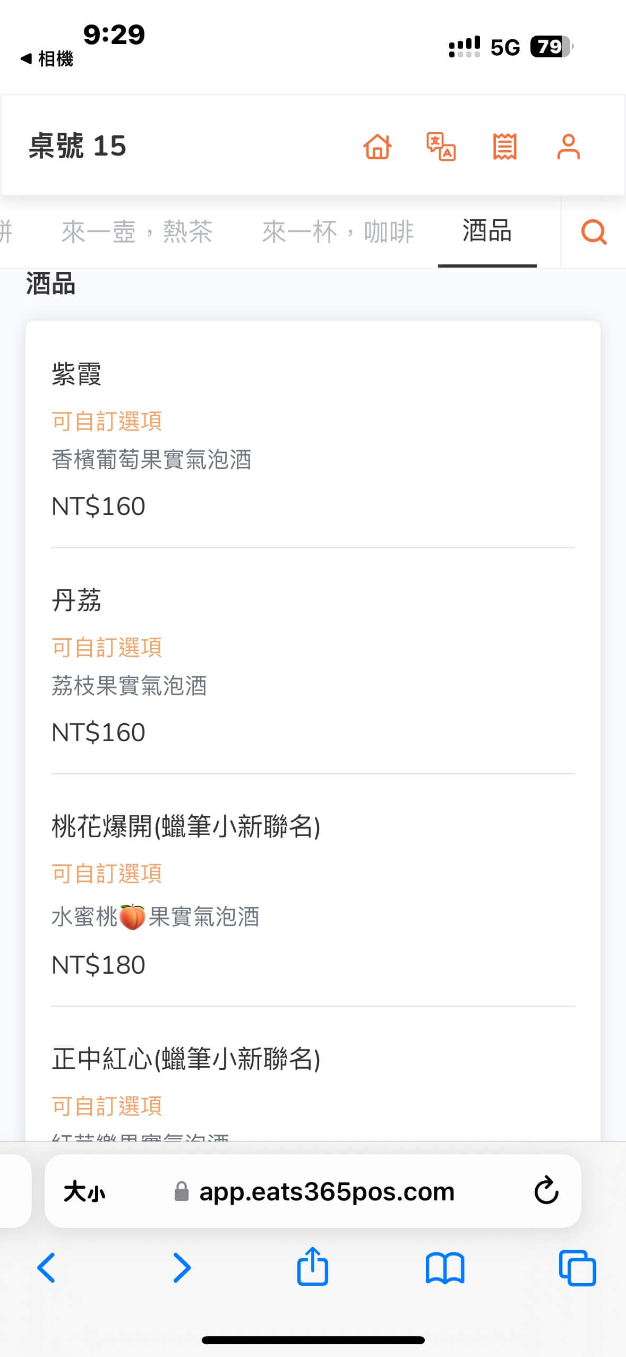Image resolution: width=626 pixels, height=1357 pixels.
Task: Tap the Safari share icon
Action: [312, 1267]
